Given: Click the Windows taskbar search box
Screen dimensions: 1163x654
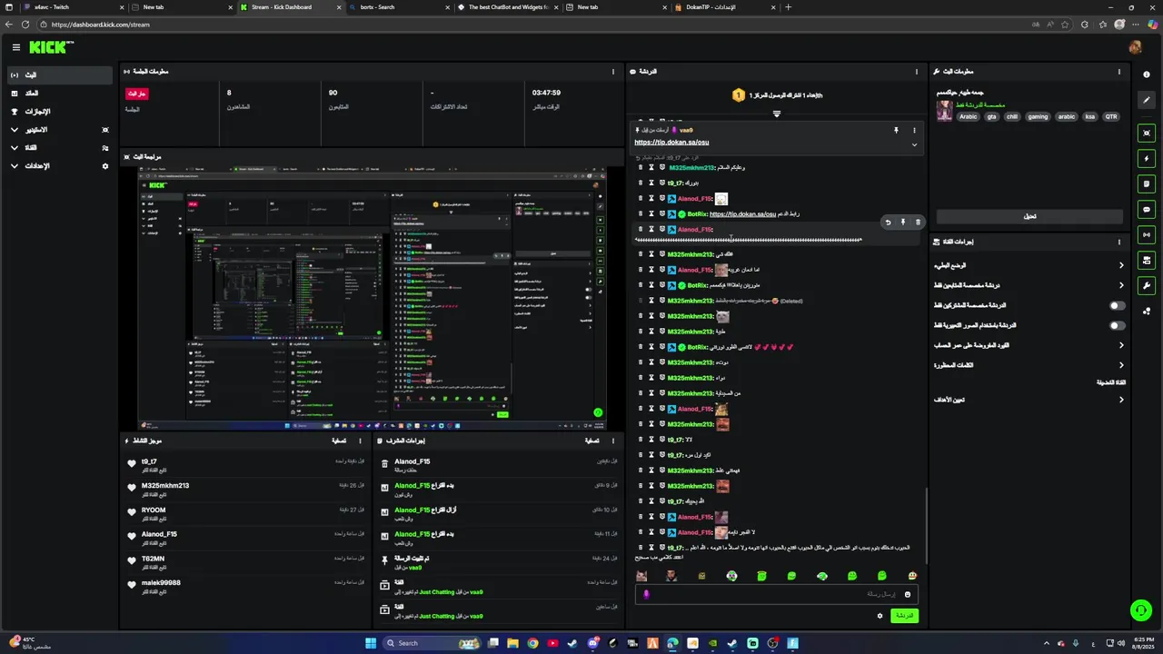Looking at the screenshot, I should pos(432,643).
